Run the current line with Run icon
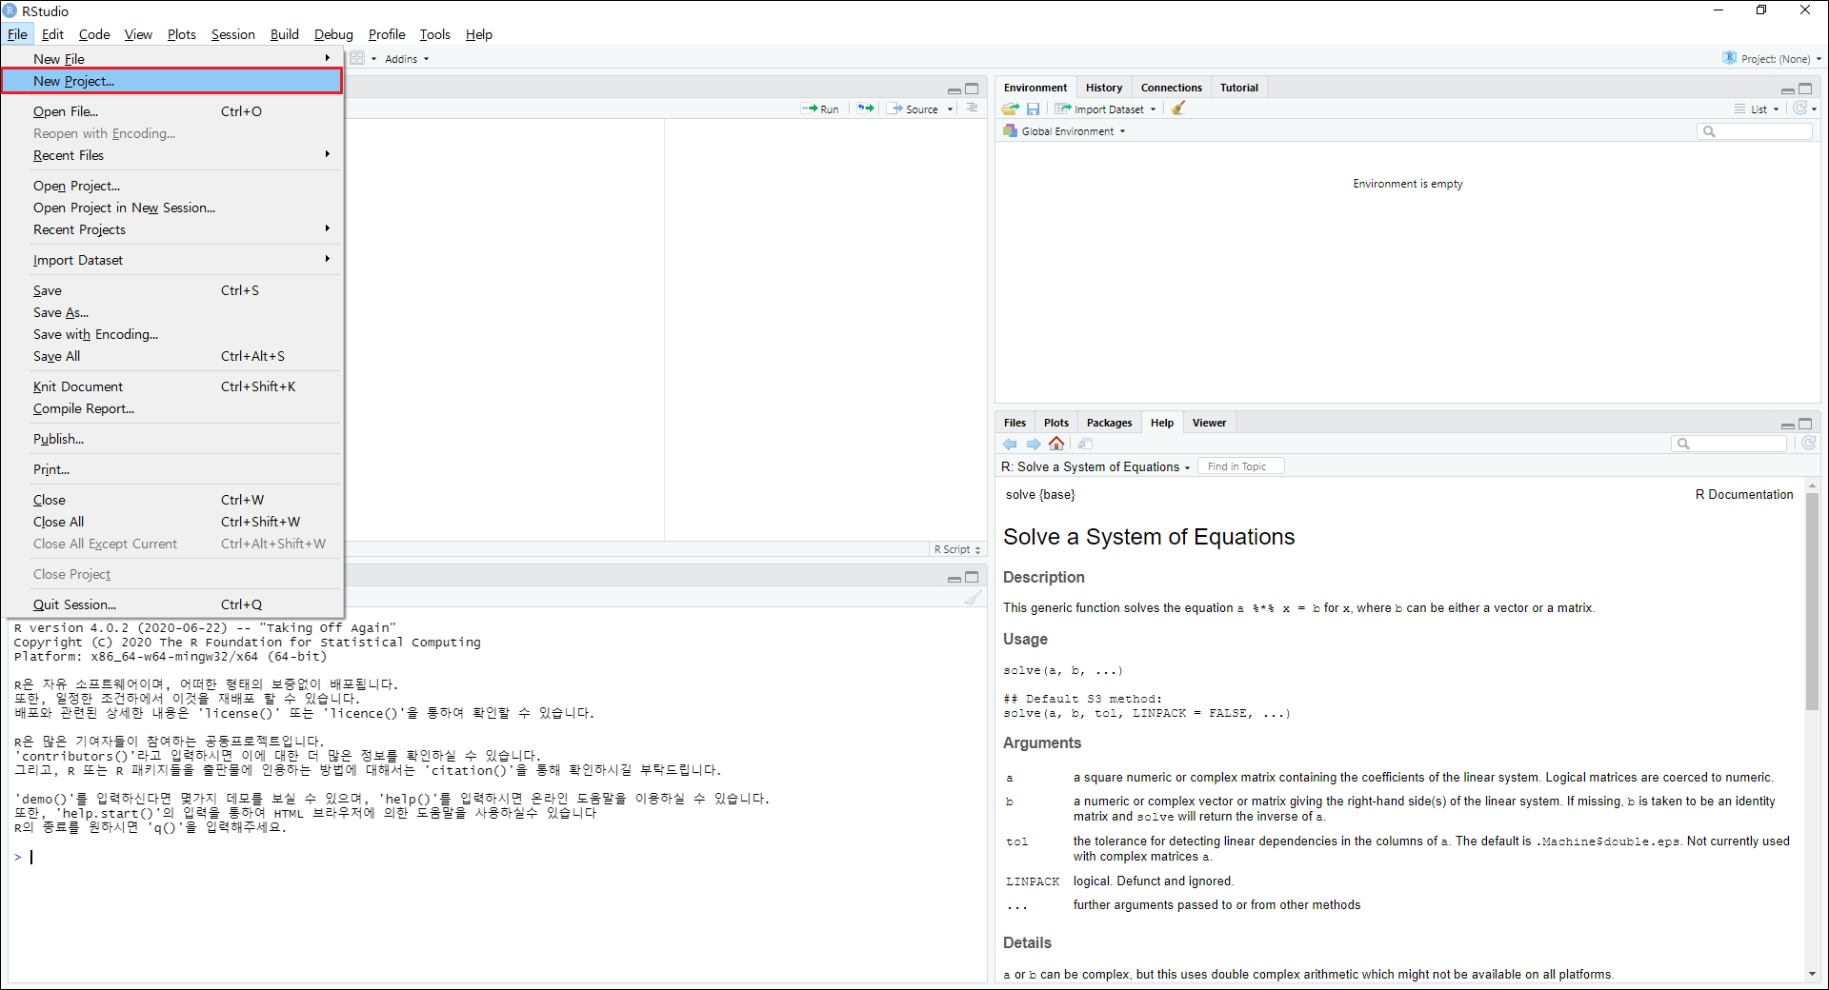Viewport: 1829px width, 990px height. (x=820, y=109)
